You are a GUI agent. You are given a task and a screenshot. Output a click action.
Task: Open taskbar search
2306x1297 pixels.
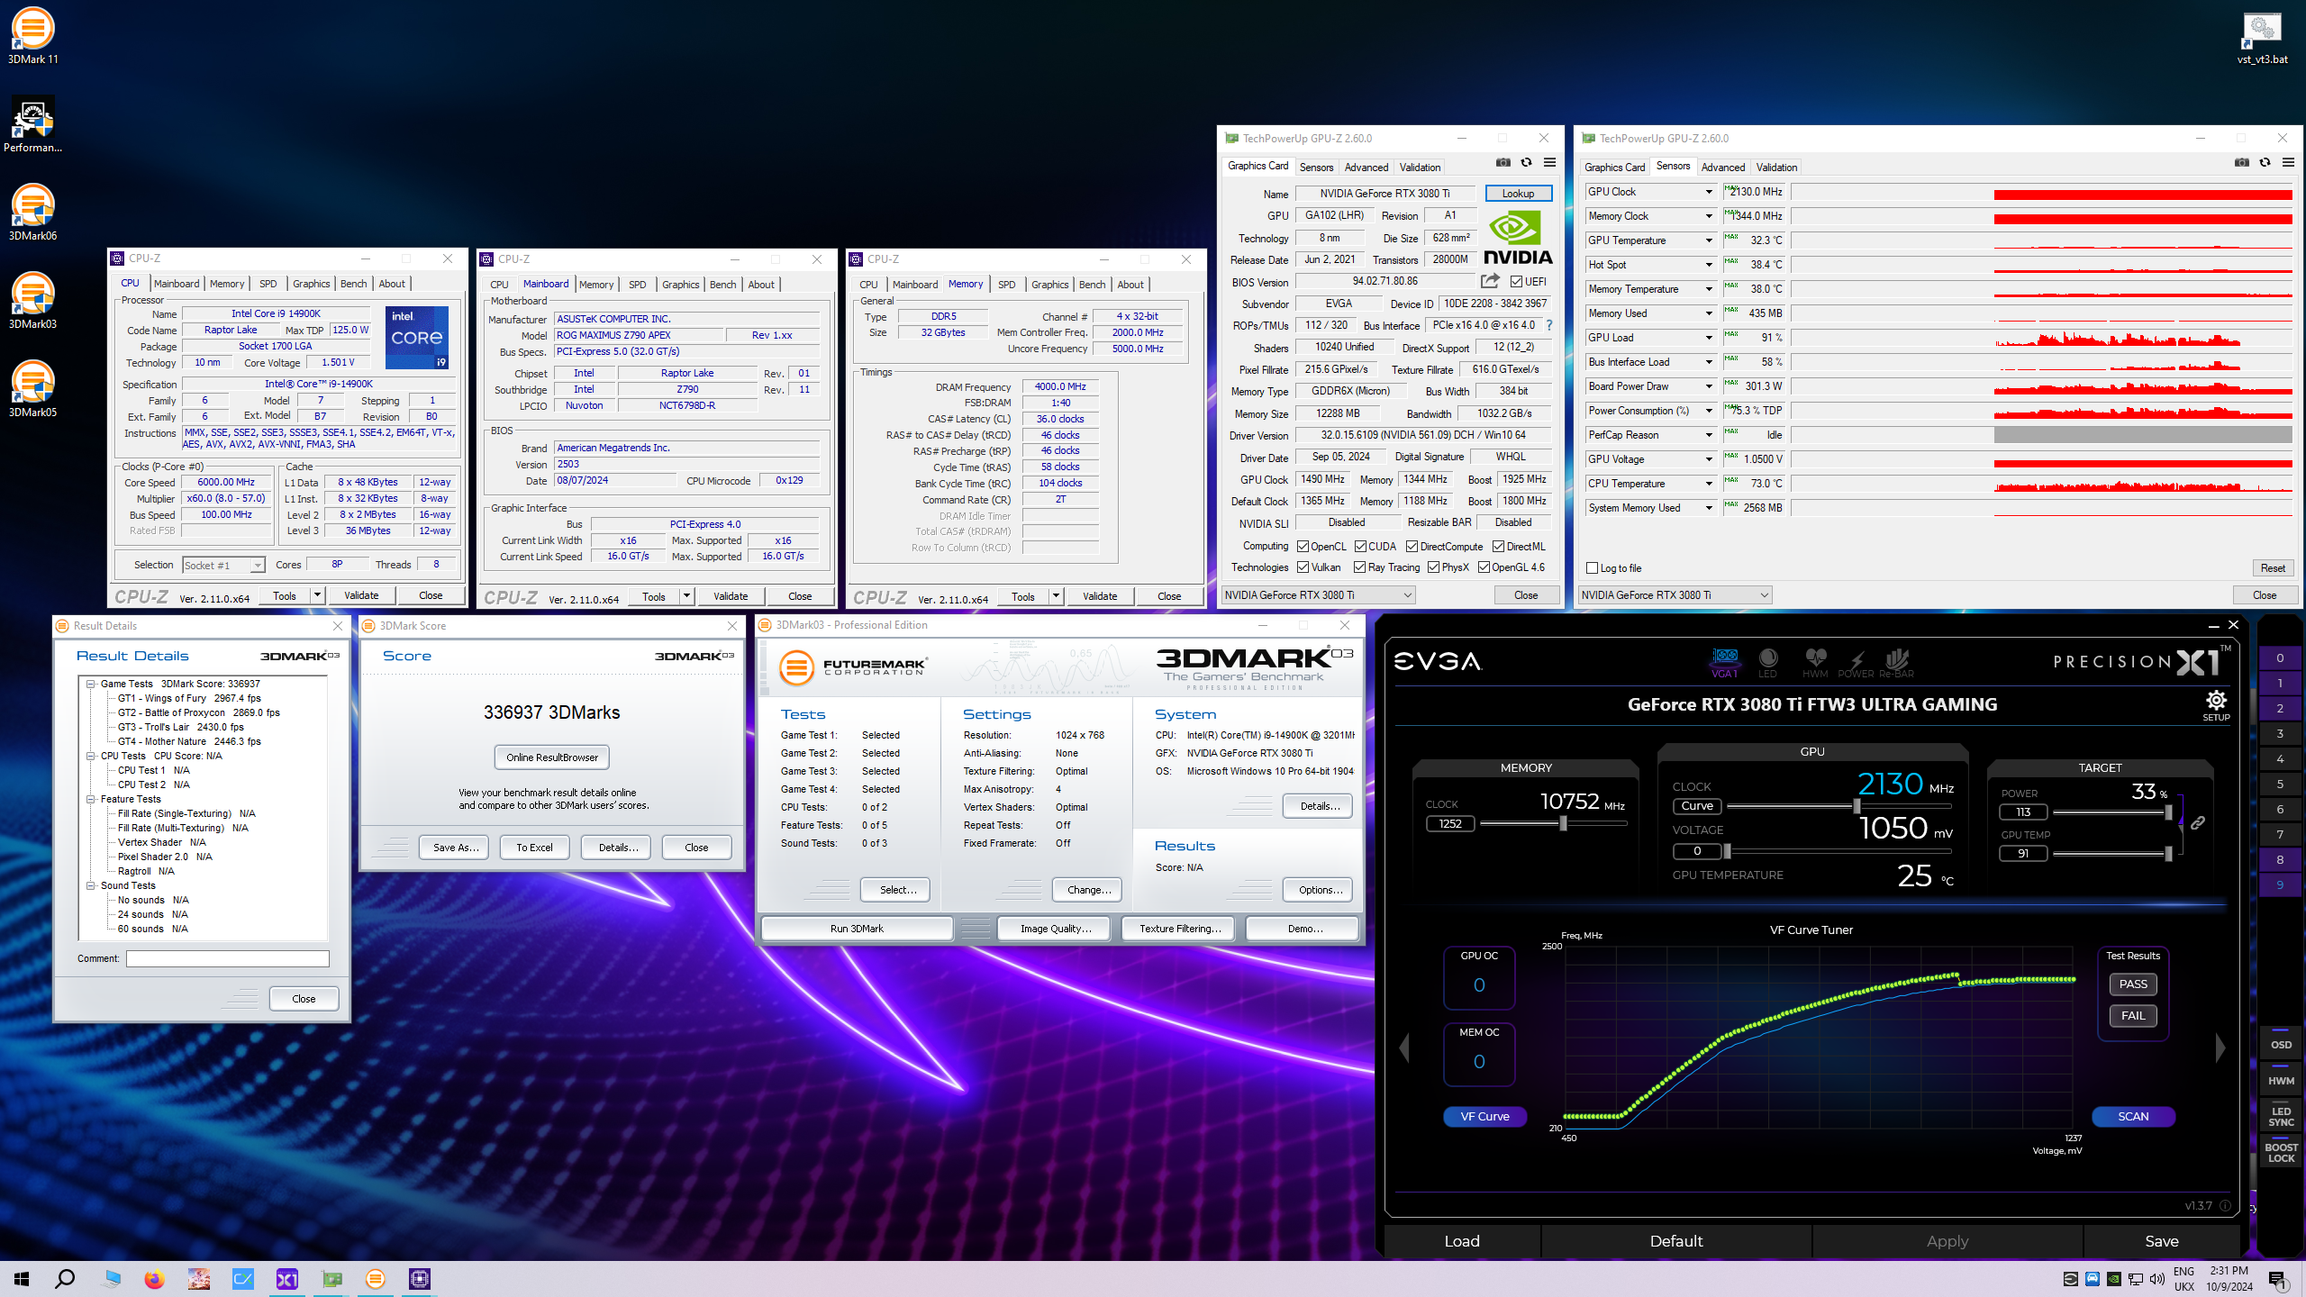(x=65, y=1279)
